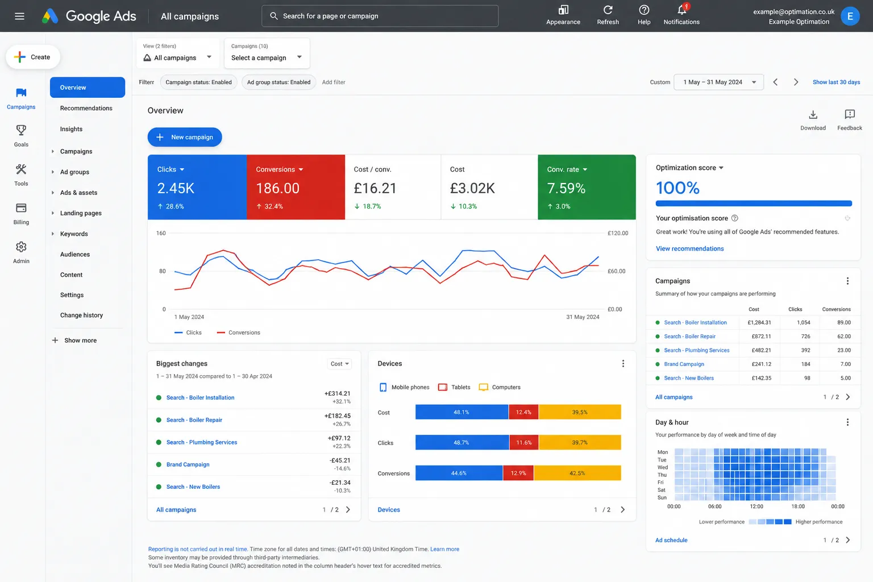Click the search for a page or campaign box
Image resolution: width=873 pixels, height=582 pixels.
coord(380,16)
